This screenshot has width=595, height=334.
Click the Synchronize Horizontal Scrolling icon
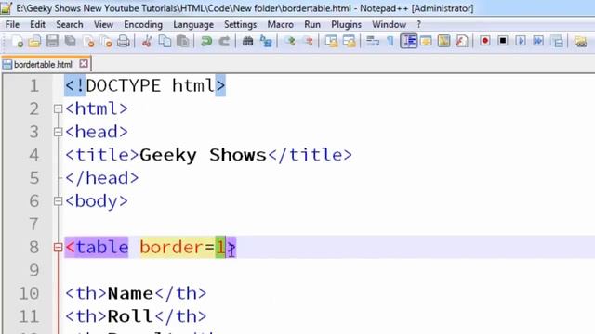pyautogui.click(x=350, y=41)
